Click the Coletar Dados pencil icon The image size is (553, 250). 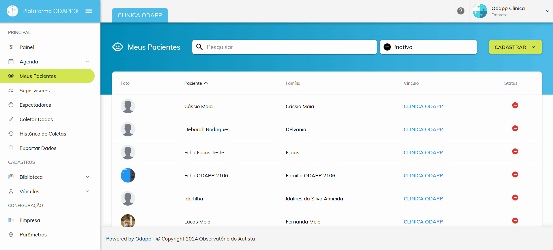point(11,119)
